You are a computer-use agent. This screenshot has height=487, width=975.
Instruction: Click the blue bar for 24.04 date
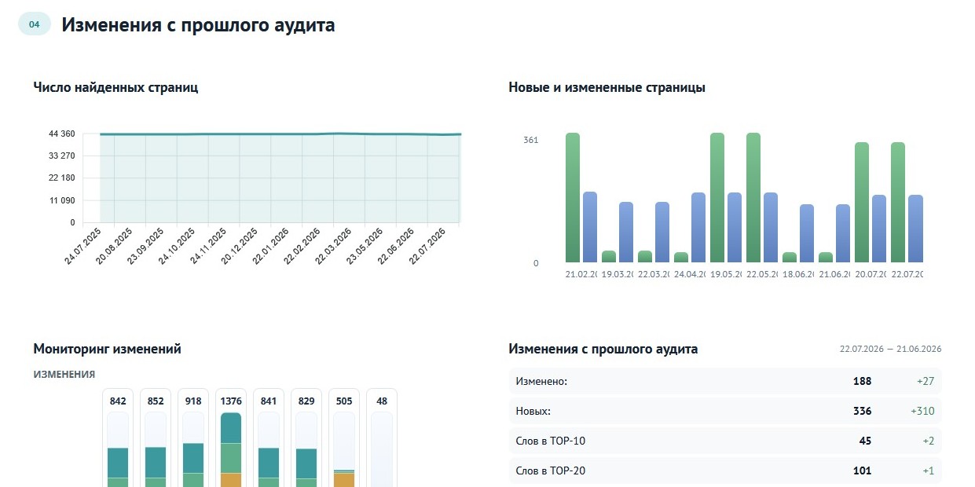click(x=698, y=227)
